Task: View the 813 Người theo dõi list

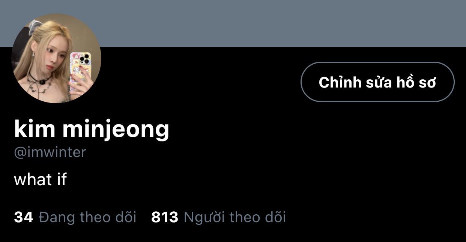Action: pos(218,217)
